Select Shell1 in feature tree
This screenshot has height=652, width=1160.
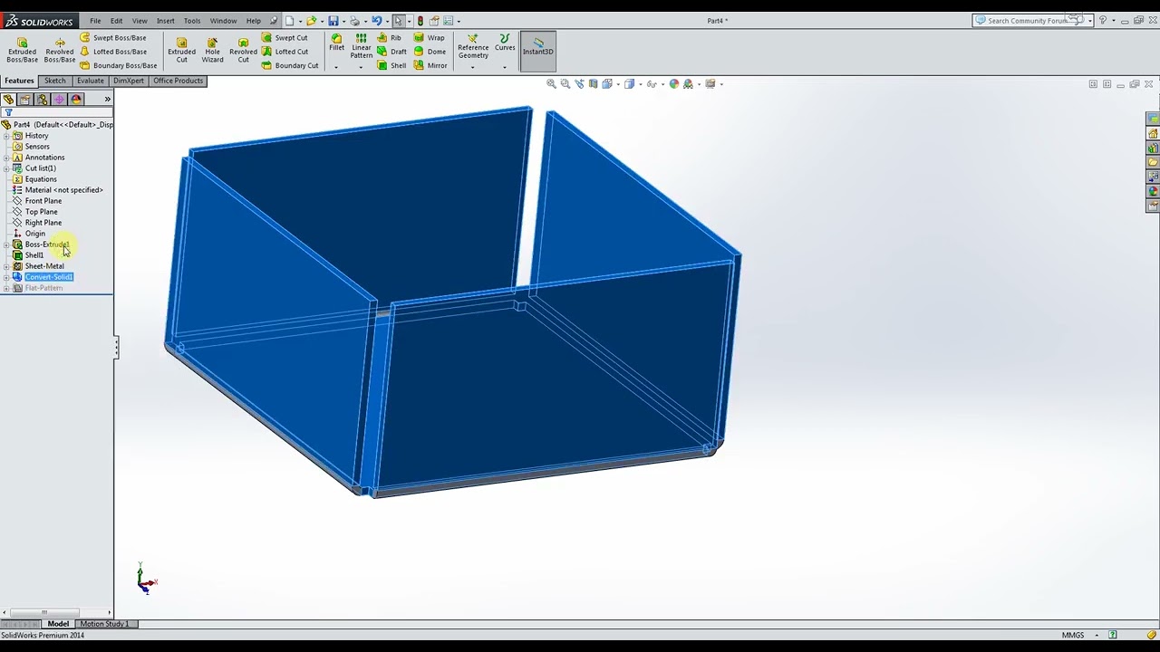34,255
